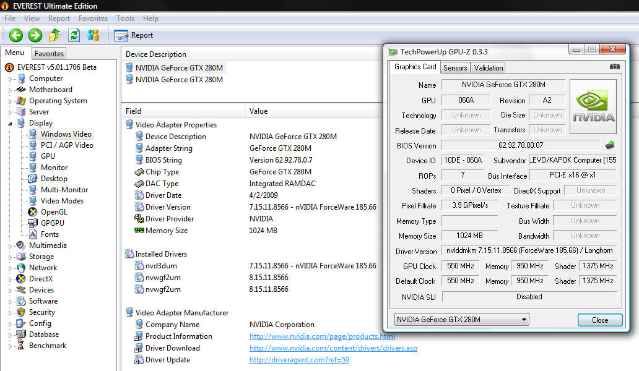The image size is (639, 371).
Task: Select the Desktop tree item
Action: pos(54,179)
